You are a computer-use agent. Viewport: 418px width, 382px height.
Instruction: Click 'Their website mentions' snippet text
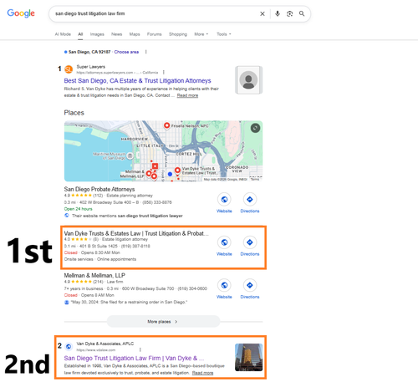tap(127, 216)
